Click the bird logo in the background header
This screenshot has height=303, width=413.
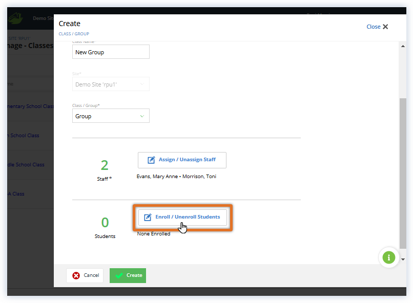coord(15,18)
